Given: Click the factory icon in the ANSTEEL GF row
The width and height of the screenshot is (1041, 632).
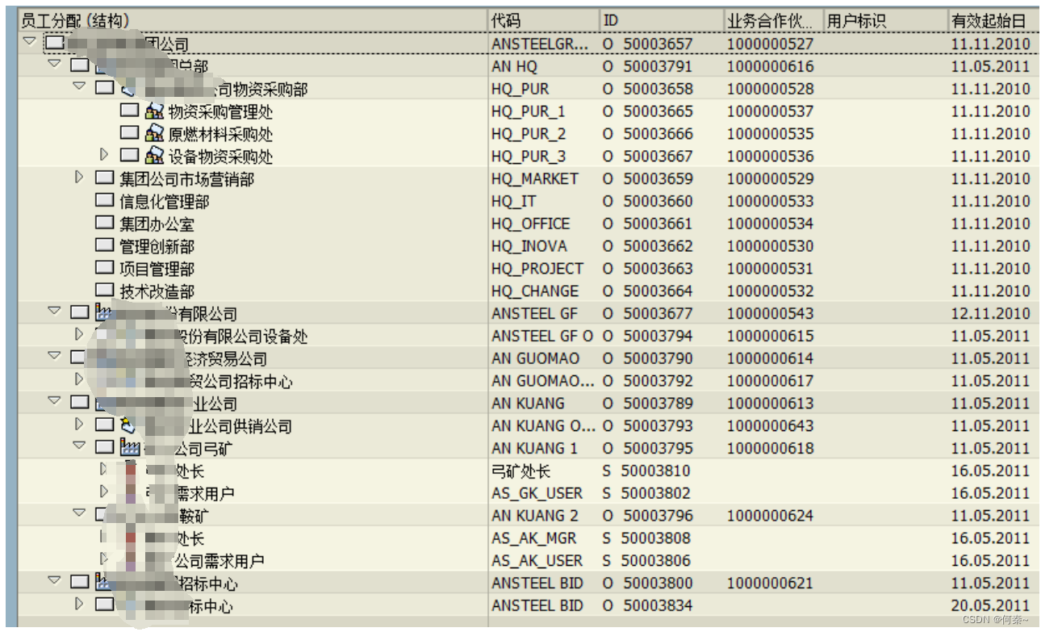Looking at the screenshot, I should click(x=104, y=312).
